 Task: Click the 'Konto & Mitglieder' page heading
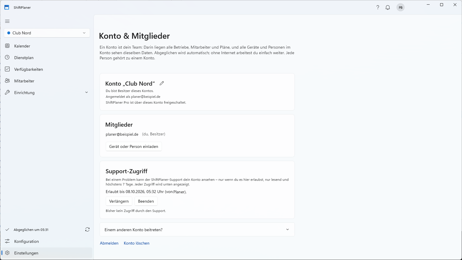click(x=134, y=36)
